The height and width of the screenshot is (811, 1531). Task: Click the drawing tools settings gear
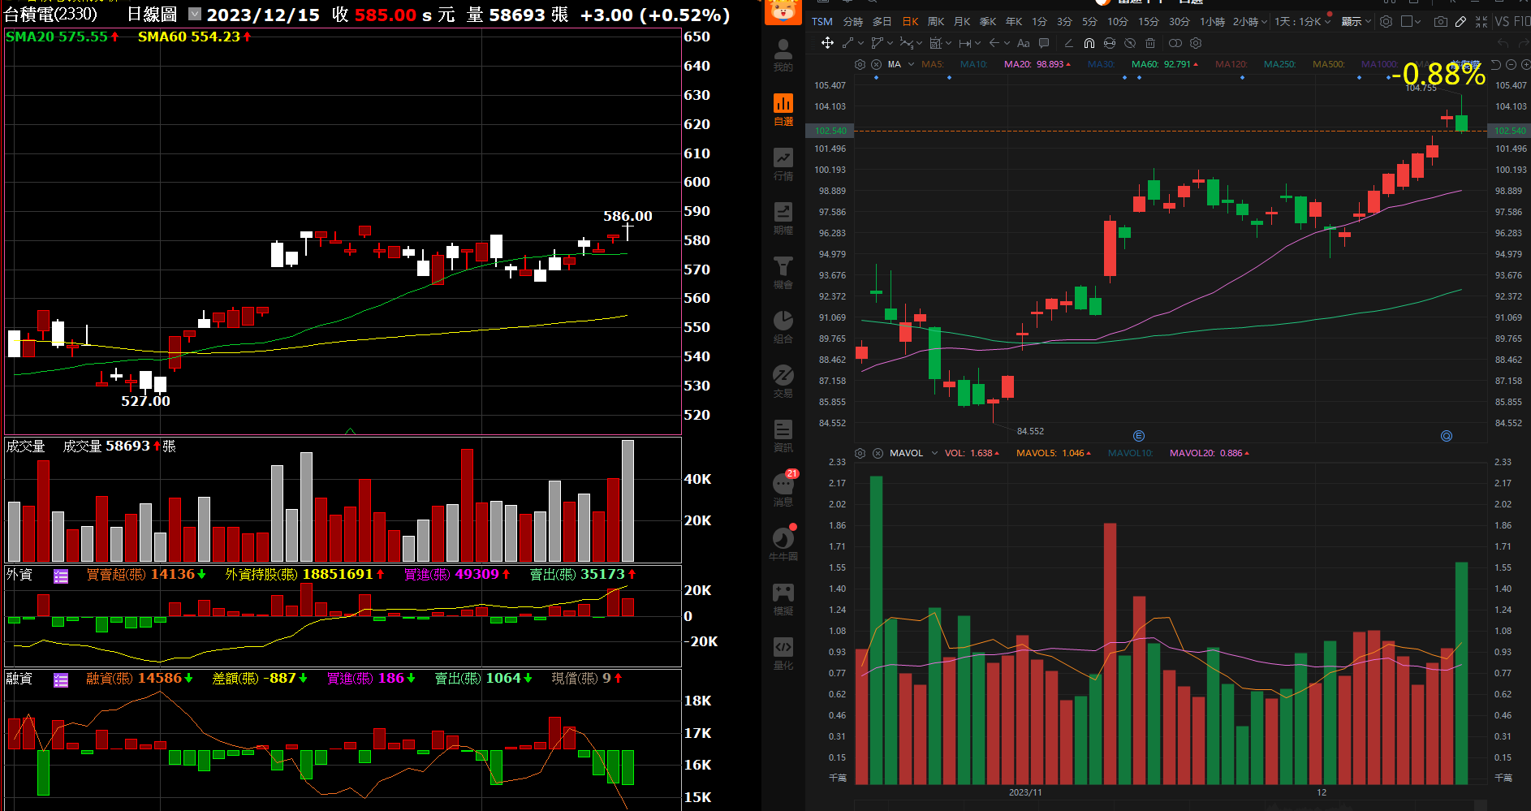tap(1196, 43)
